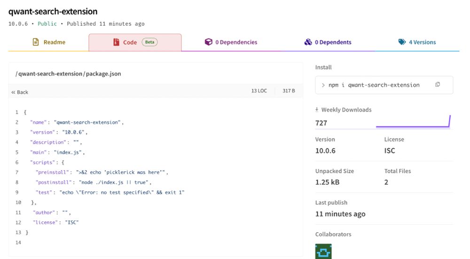The width and height of the screenshot is (470, 259).
Task: Click the preinstall script line
Action: tap(102, 172)
